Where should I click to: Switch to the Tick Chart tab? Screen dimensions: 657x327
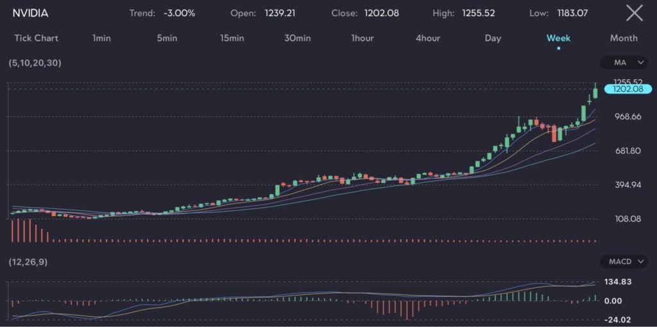pos(36,38)
